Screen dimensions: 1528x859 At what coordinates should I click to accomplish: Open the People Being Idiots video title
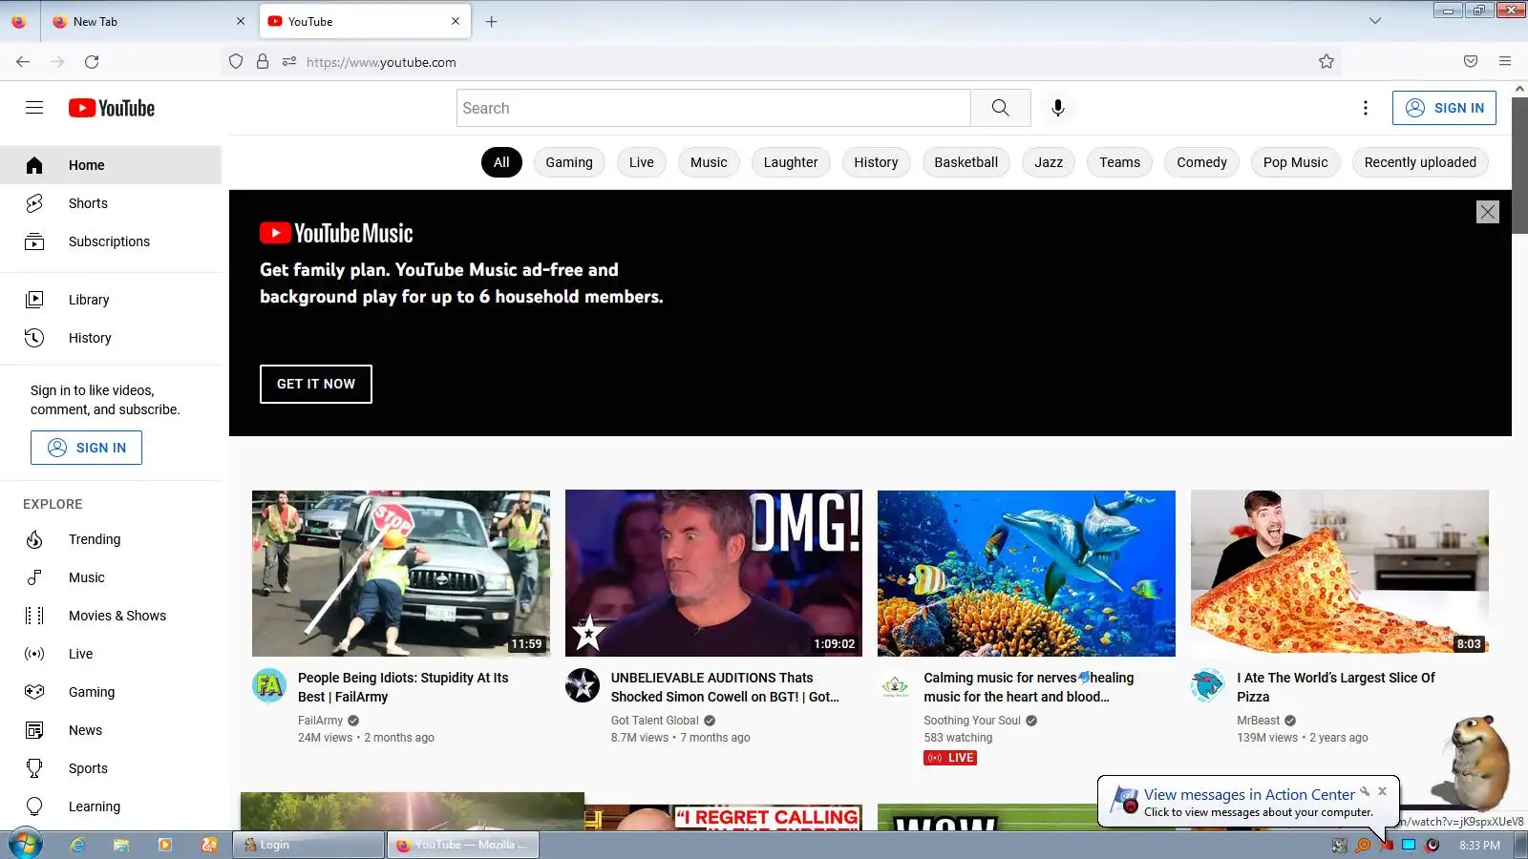tap(403, 687)
